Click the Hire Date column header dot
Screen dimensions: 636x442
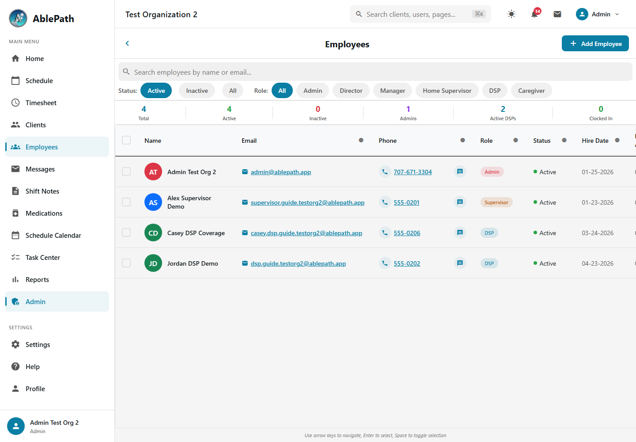coord(617,140)
